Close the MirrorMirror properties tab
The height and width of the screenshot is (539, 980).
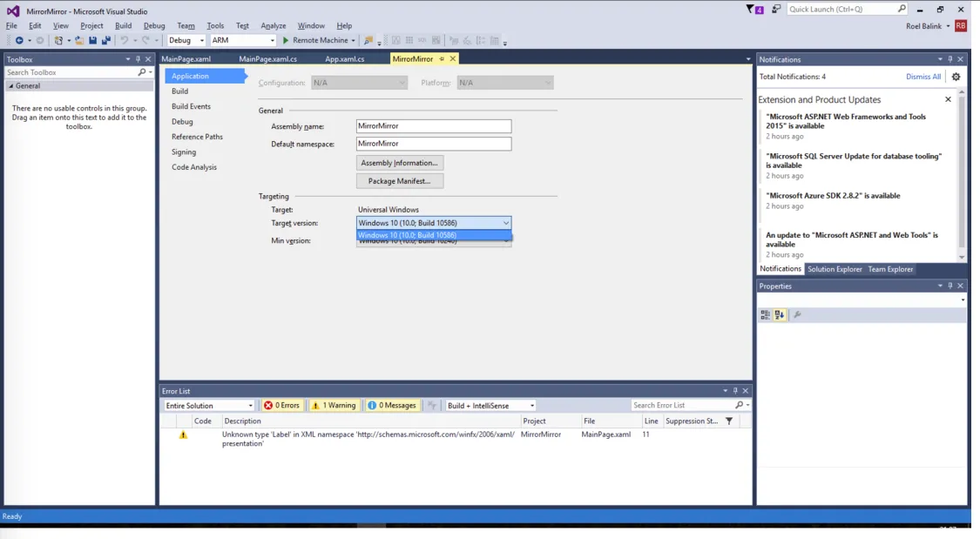tap(452, 58)
